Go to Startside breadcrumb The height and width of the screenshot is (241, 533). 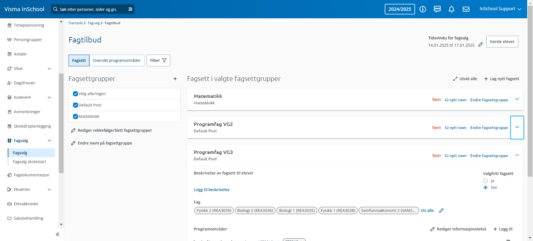(76, 23)
